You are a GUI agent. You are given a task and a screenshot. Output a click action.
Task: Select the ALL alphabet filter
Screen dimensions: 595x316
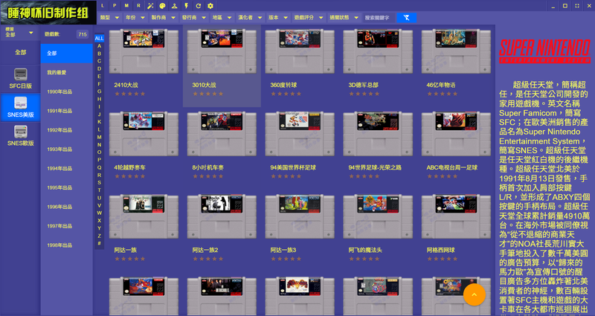(99, 38)
